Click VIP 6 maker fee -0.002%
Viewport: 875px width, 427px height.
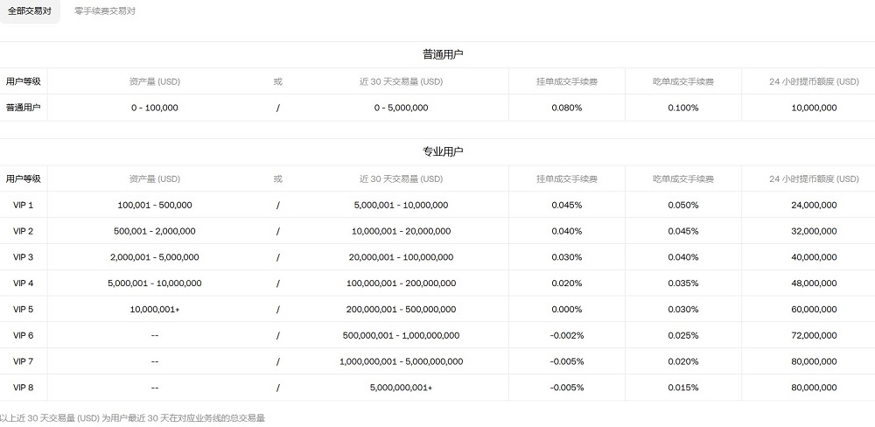click(567, 335)
